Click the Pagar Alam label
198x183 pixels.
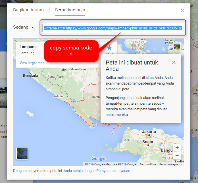click(x=55, y=77)
